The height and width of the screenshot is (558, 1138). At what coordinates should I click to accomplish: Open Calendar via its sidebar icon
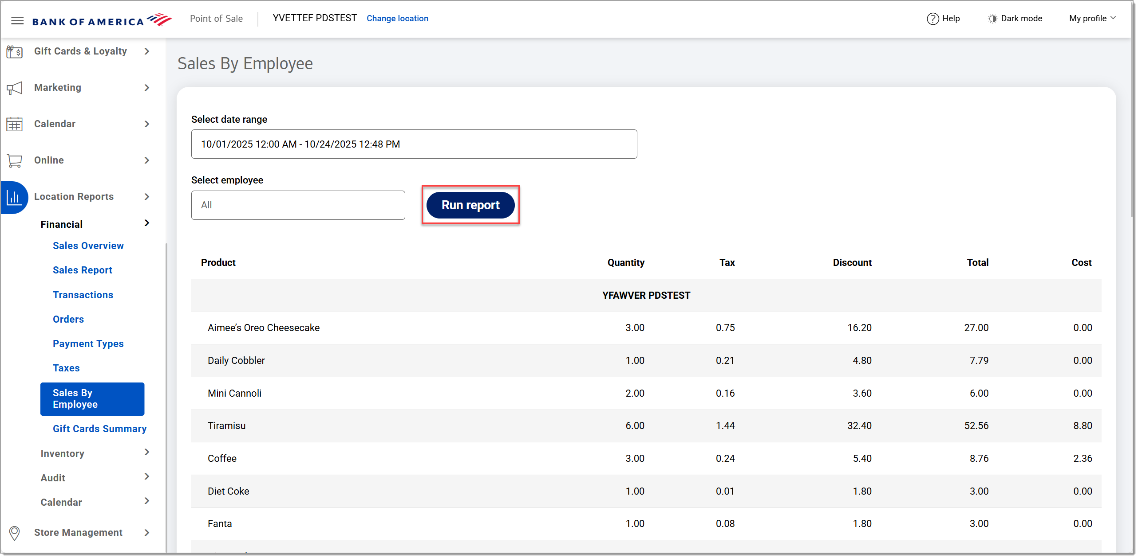pos(15,124)
